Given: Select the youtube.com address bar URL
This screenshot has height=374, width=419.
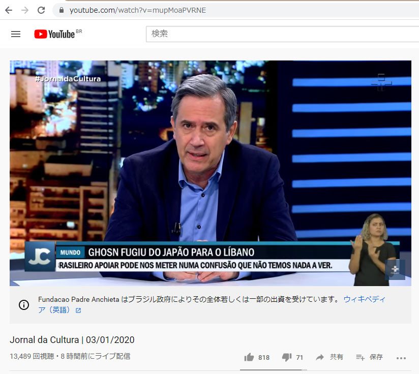Looking at the screenshot, I should (138, 10).
